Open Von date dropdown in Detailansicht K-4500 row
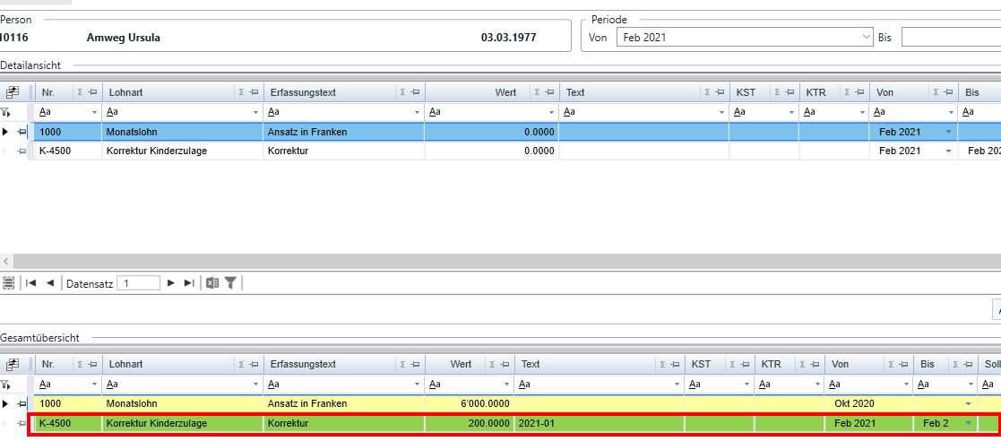This screenshot has height=441, width=1001. [948, 151]
